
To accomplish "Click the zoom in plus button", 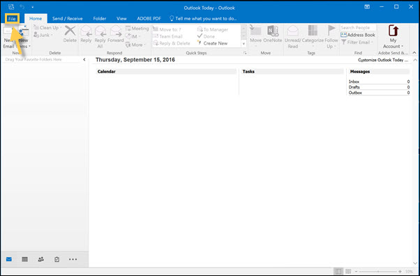I will 400,271.
